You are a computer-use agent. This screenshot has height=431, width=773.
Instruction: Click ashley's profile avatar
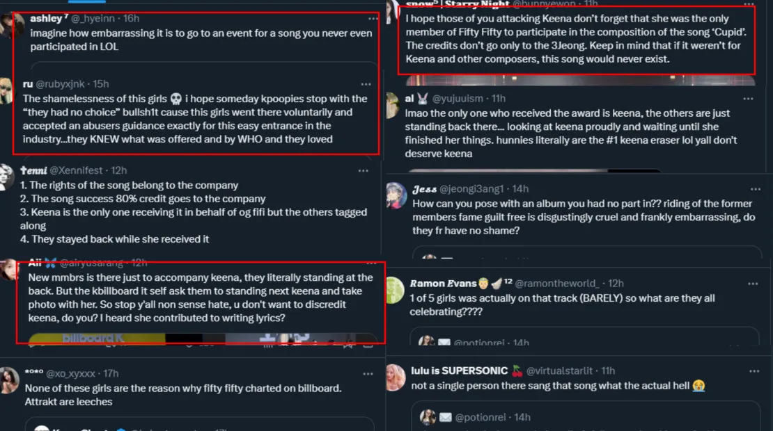coord(12,26)
